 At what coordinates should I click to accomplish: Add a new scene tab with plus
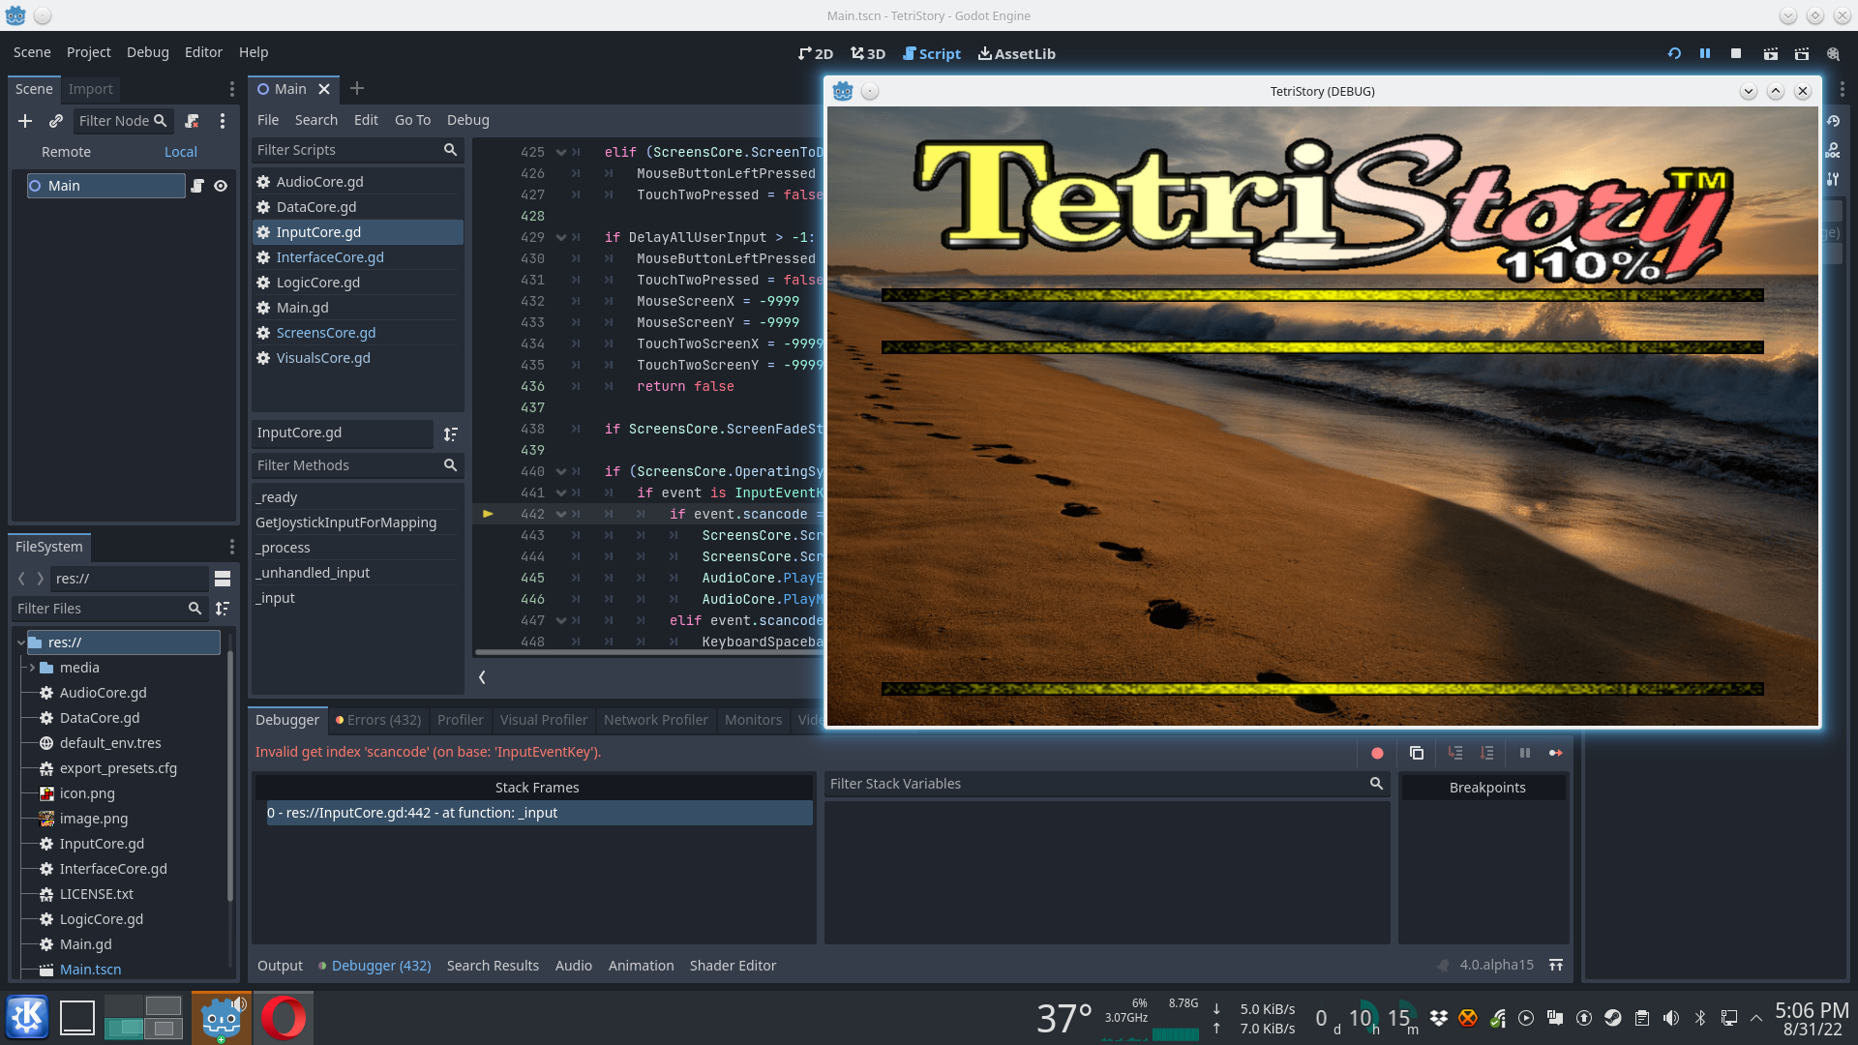coord(357,89)
